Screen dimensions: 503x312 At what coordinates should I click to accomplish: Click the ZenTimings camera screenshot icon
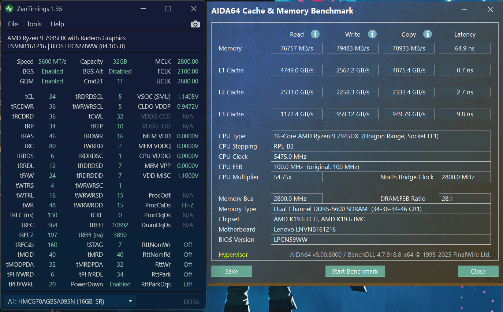click(195, 24)
